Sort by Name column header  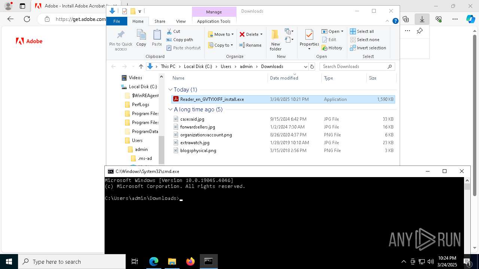[219, 78]
